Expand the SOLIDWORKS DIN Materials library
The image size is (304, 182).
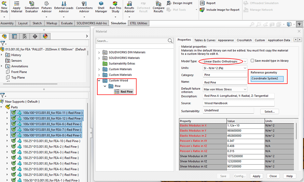click(x=99, y=52)
